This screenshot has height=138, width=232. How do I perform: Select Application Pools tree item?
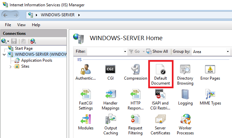[33, 60]
